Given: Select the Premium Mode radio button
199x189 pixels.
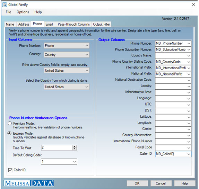Looking at the screenshot, I should pyautogui.click(x=10, y=123).
